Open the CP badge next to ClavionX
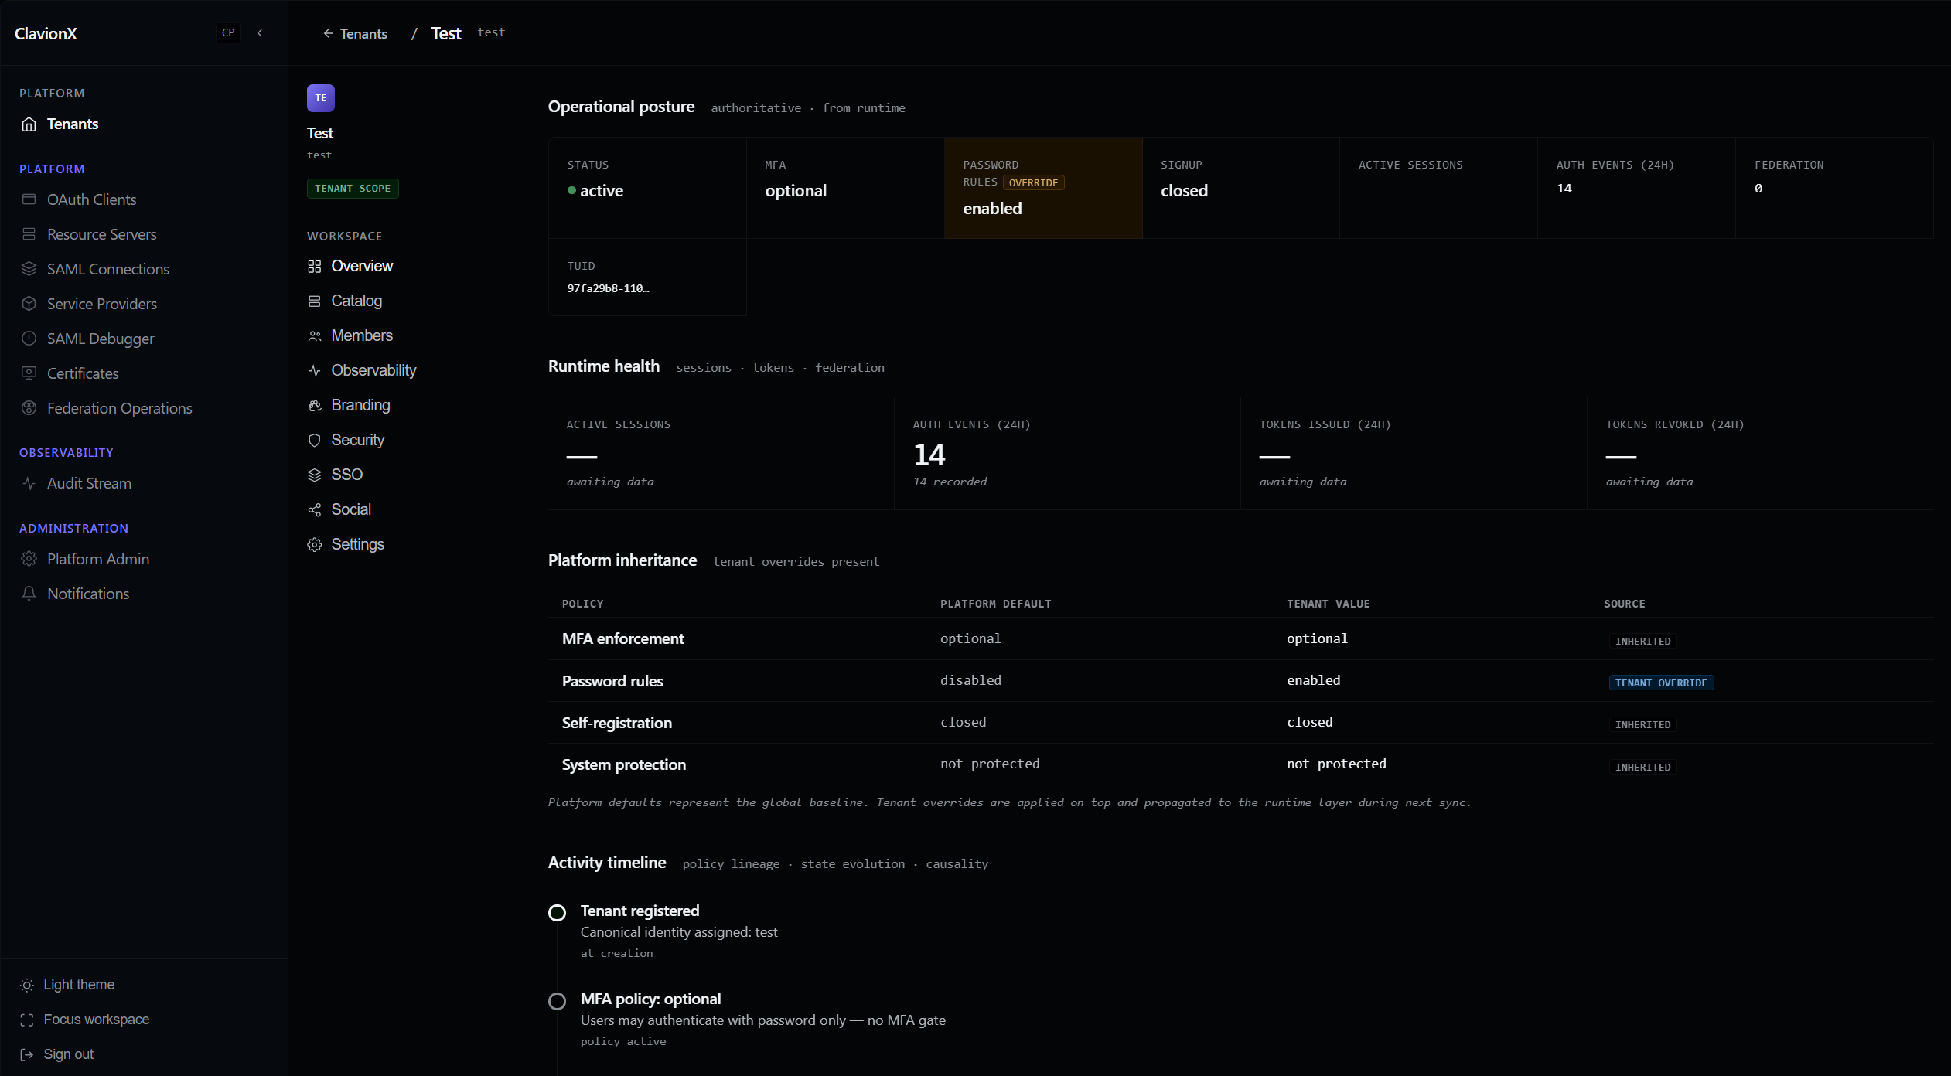The height and width of the screenshot is (1076, 1951). pos(228,33)
